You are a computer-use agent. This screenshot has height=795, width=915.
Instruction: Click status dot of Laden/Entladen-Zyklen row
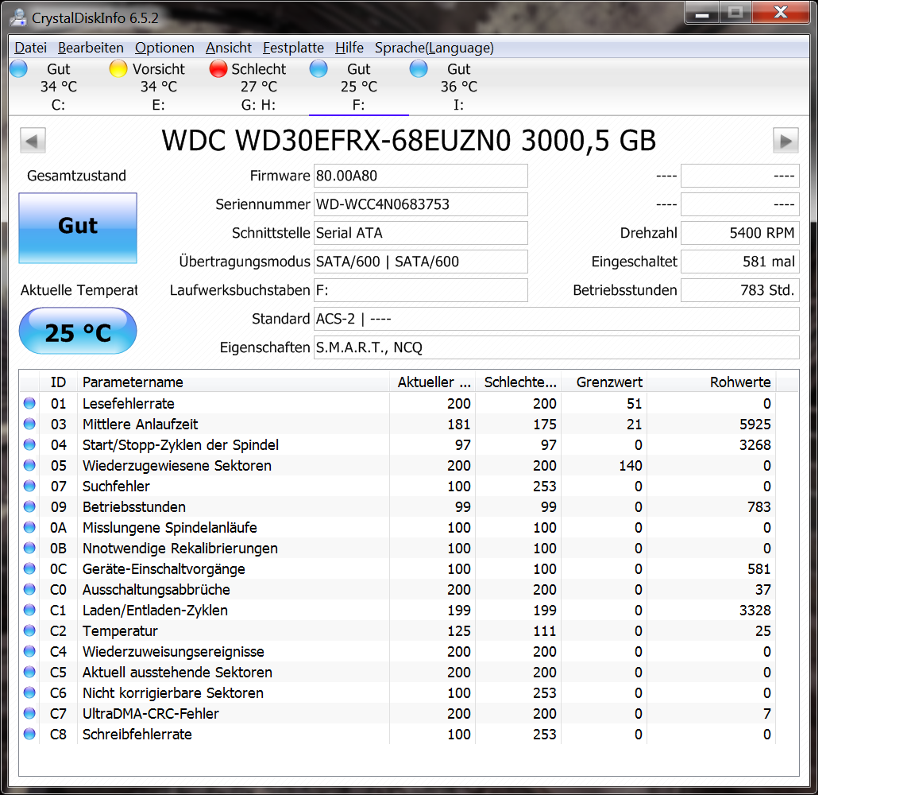(29, 610)
